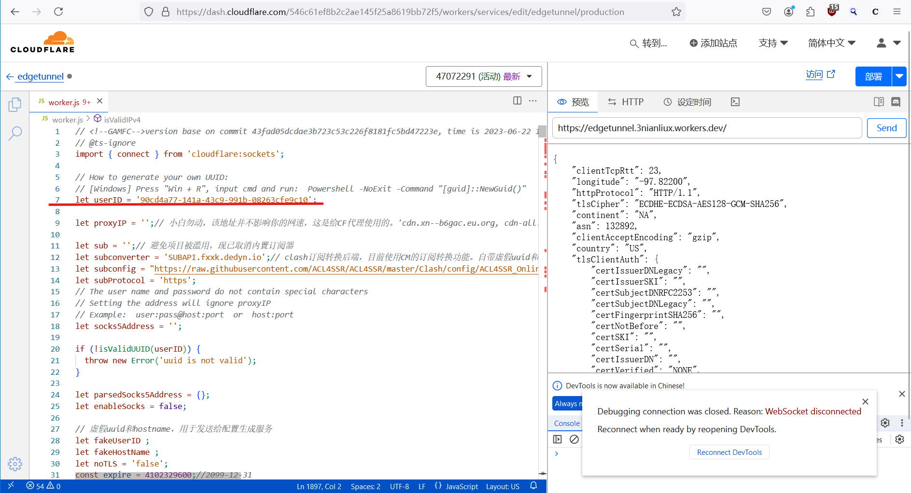Screen dimensions: 911x493
Task: Open the Discord icon in preview toolbar
Action: point(896,102)
